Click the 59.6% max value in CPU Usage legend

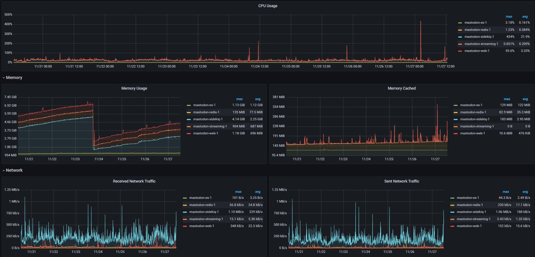tap(509, 51)
